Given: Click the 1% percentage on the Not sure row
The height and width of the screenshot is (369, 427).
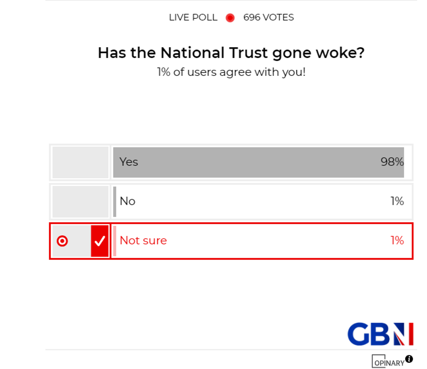Looking at the screenshot, I should click(397, 240).
